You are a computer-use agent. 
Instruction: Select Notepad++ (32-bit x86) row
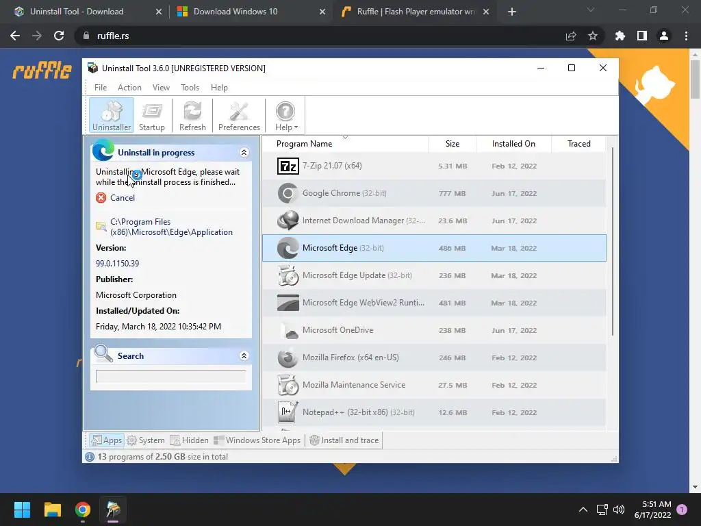click(x=434, y=412)
